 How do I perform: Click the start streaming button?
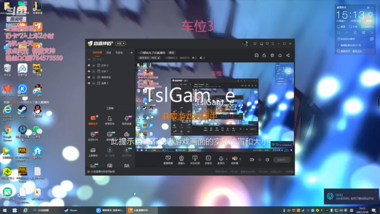(x=282, y=160)
